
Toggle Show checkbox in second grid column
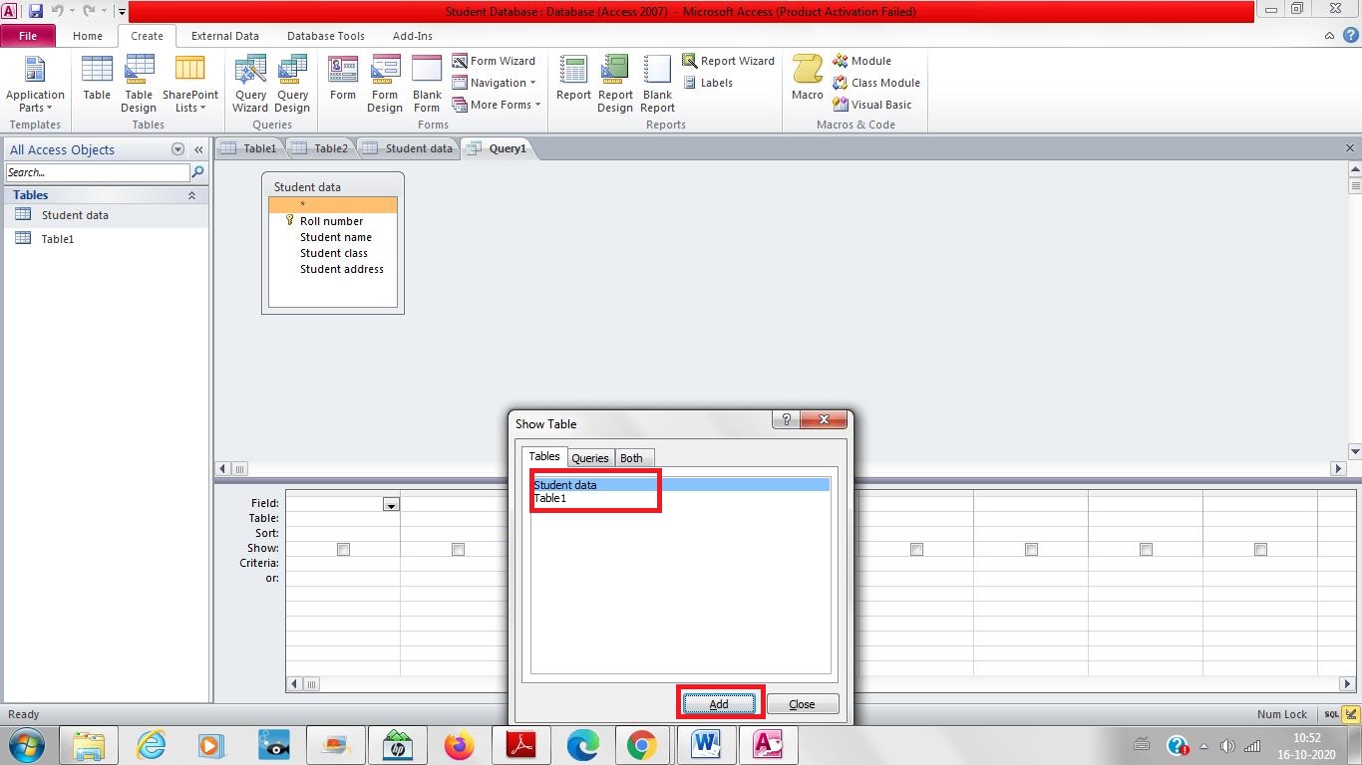458,549
